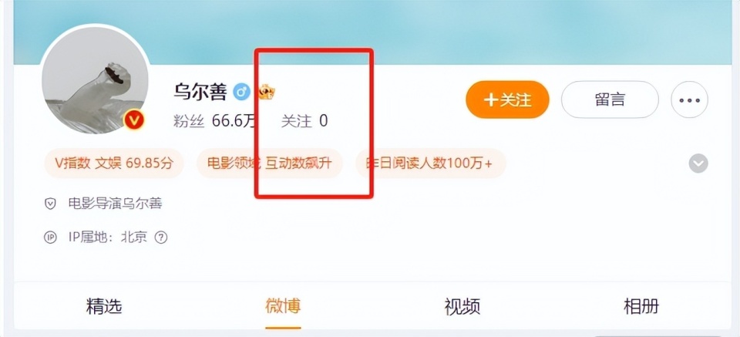Screen dimensions: 740x337
Task: Switch to the 精选 tab
Action: click(x=104, y=306)
